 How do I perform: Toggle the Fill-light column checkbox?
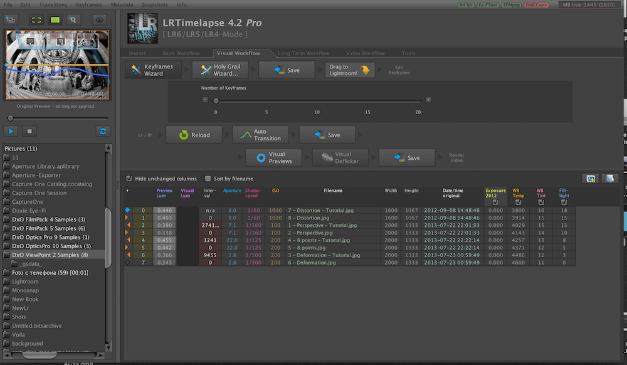564,203
